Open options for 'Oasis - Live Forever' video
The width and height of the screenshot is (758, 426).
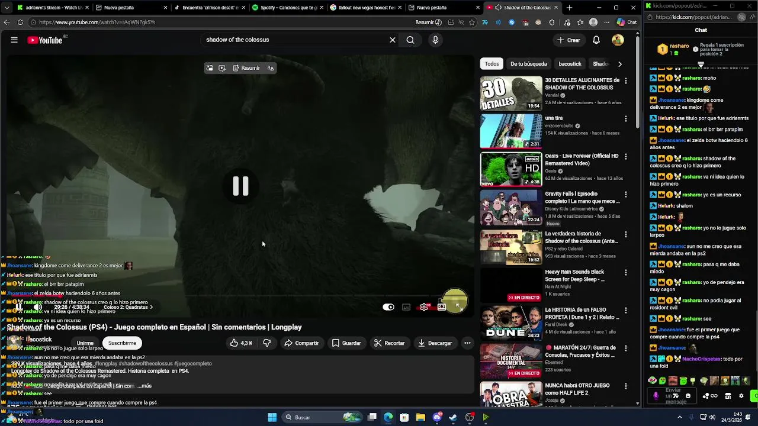coord(625,157)
